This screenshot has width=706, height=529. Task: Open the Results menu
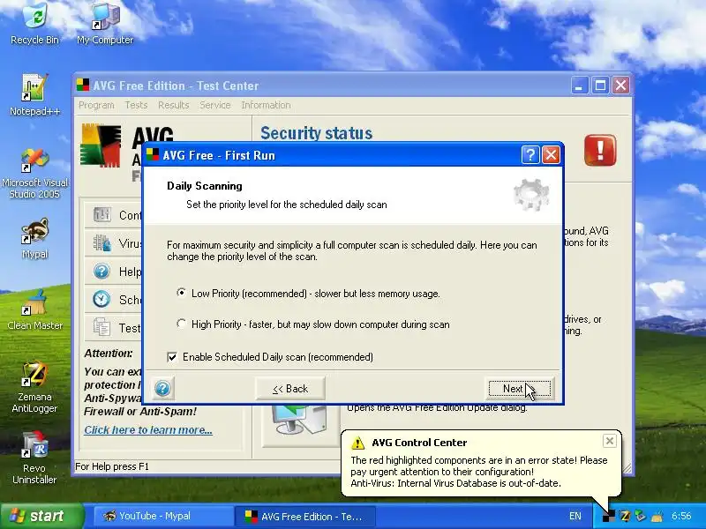(173, 105)
